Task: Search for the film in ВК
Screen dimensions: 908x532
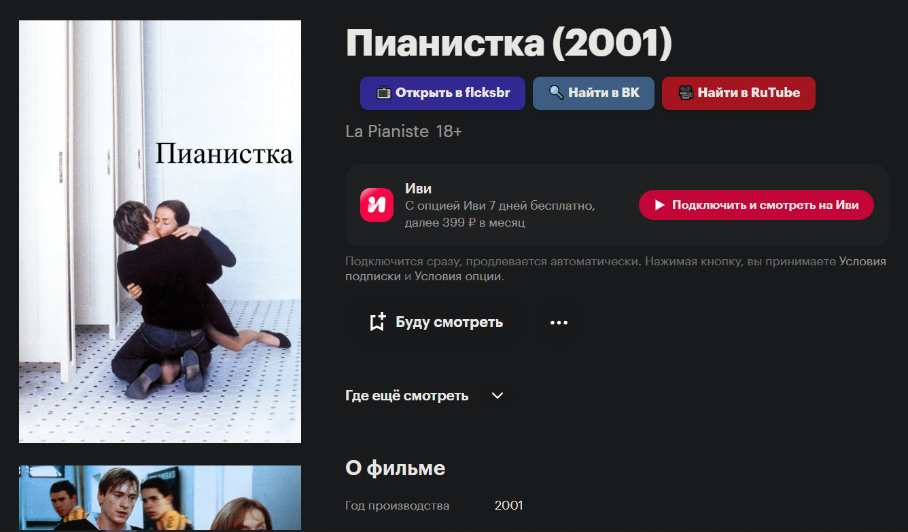Action: (x=594, y=93)
